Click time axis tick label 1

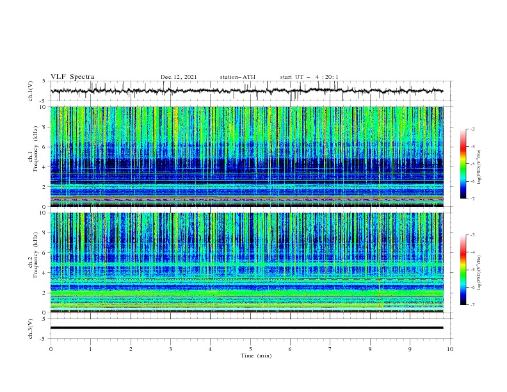click(90, 349)
